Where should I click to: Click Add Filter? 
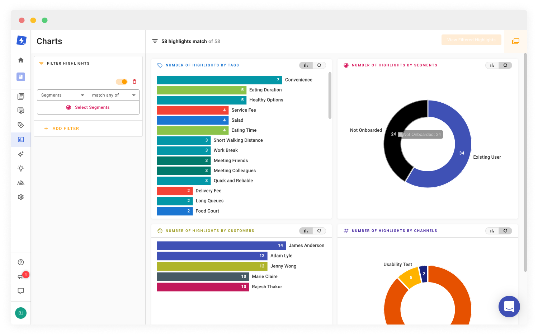(61, 129)
